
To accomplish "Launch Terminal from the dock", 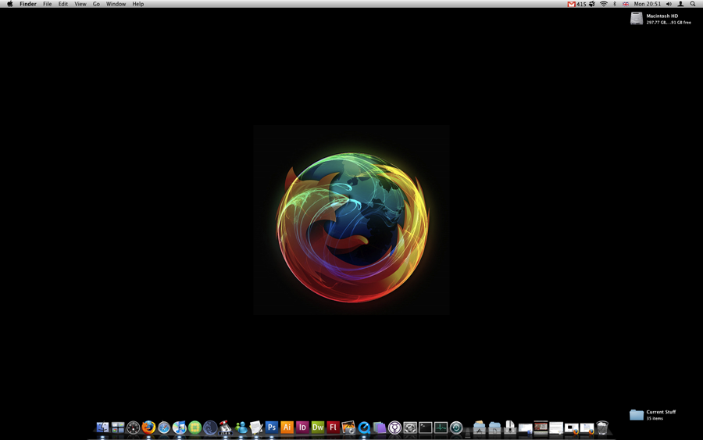I will (x=426, y=428).
